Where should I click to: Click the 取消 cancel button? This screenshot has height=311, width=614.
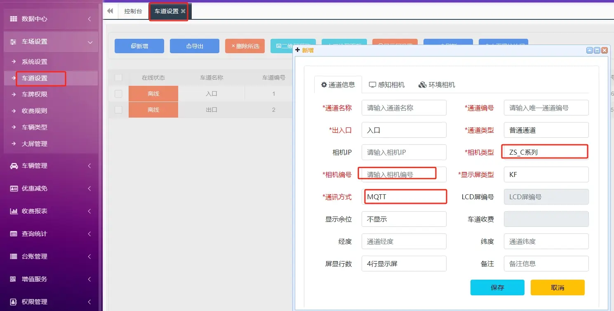tap(558, 287)
